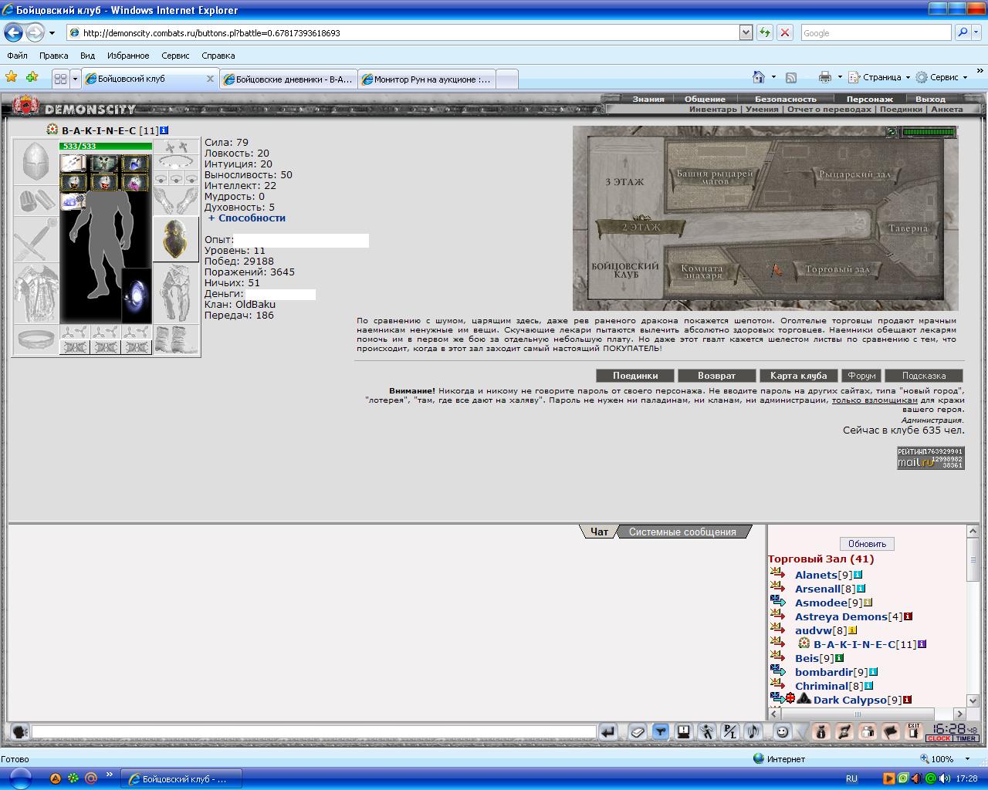Click the smiley emoticons icon
This screenshot has height=790, width=988.
(x=783, y=731)
